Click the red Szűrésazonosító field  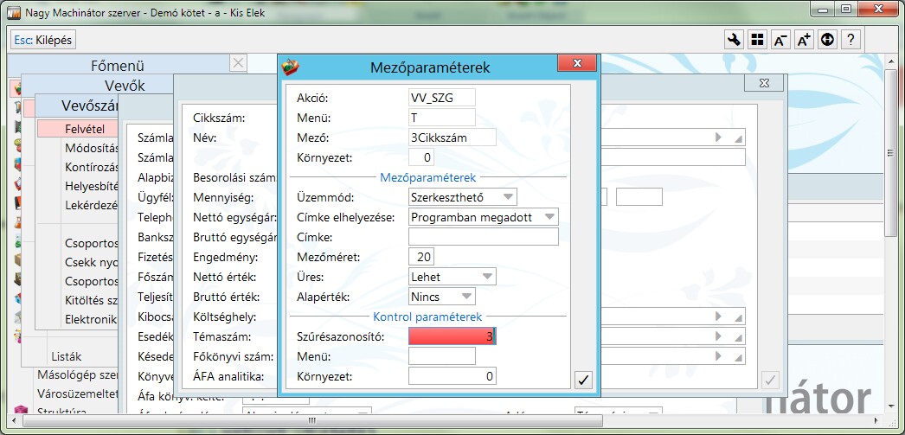[452, 336]
